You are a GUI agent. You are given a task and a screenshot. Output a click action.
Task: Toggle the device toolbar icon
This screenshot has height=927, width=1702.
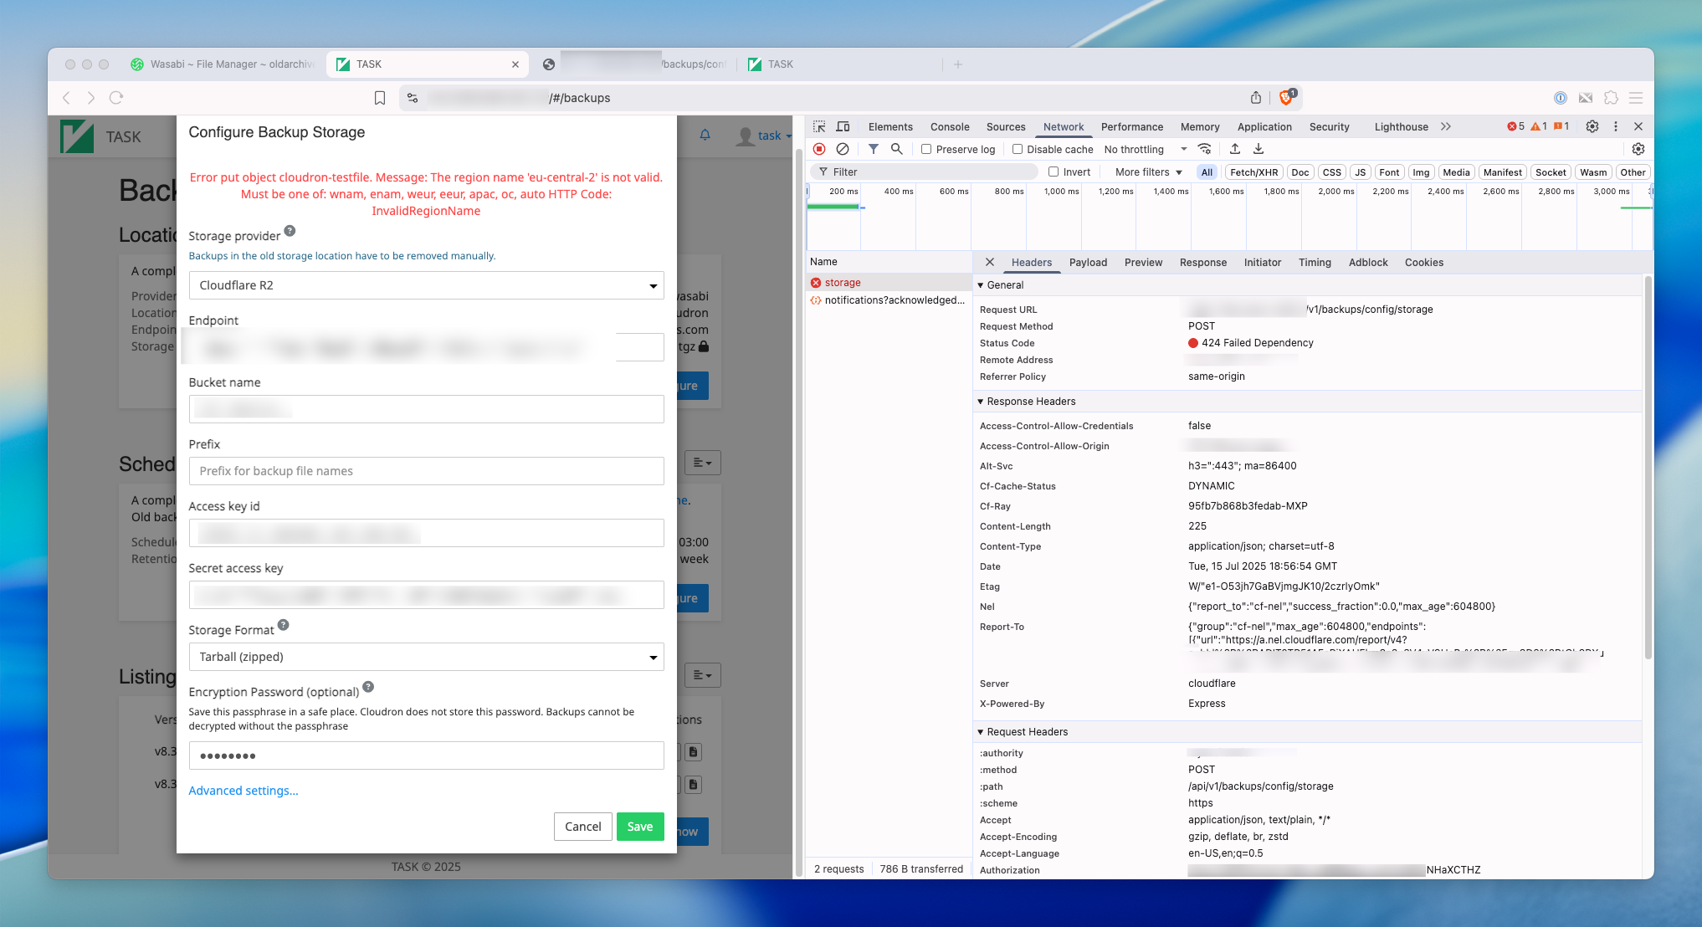(x=843, y=126)
